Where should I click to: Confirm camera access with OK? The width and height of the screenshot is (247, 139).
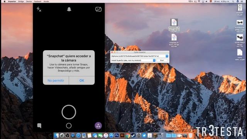(82, 81)
